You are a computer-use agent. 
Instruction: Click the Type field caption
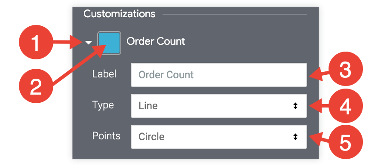(x=103, y=105)
